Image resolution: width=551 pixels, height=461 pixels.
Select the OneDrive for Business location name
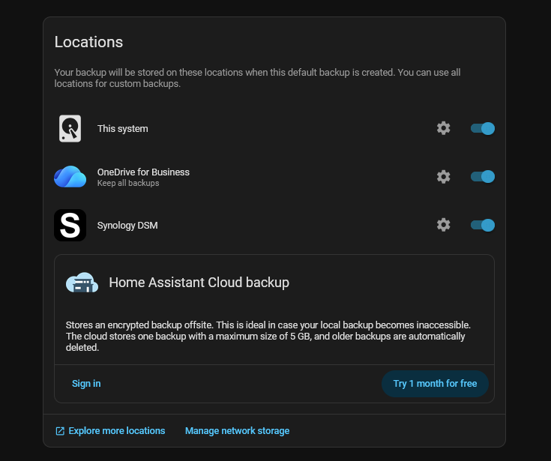pos(143,172)
